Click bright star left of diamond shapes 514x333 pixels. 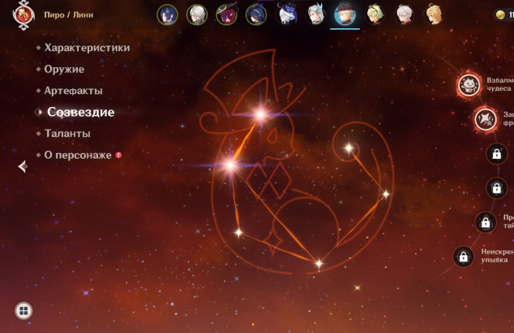pyautogui.click(x=230, y=164)
